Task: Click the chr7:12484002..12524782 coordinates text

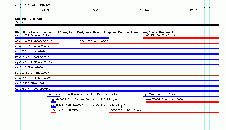Action: 33,5
